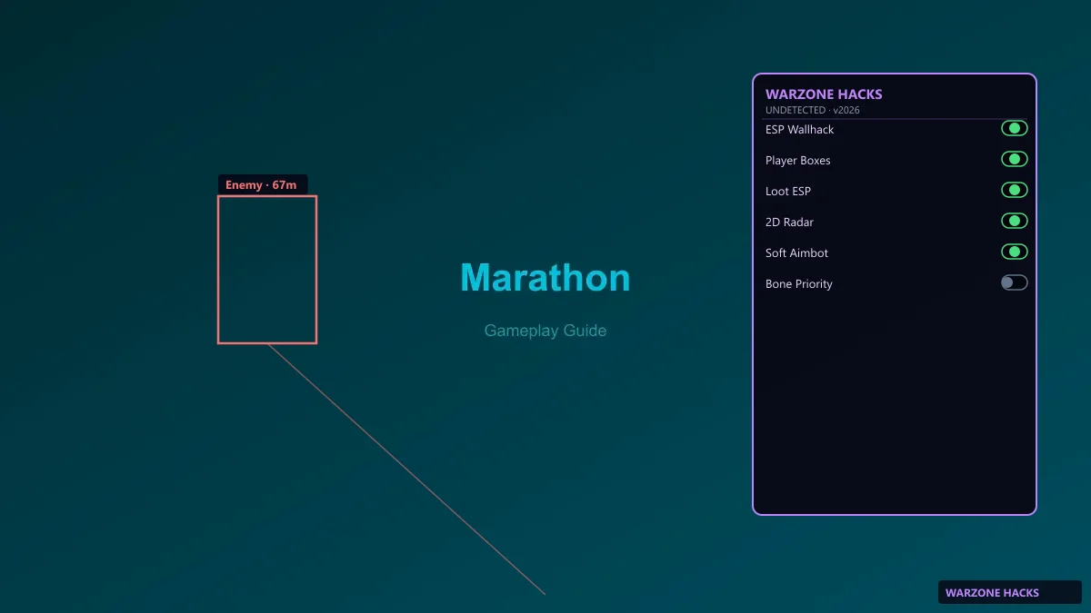
Task: Enable the Bone Priority toggle
Action: [x=1014, y=282]
